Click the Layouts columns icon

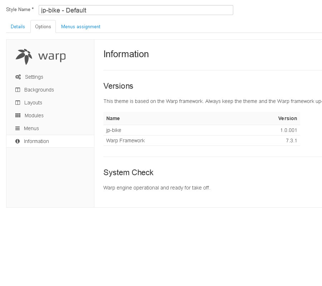18,103
